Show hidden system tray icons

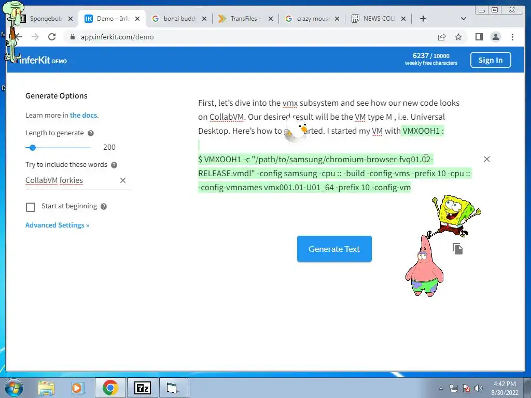[441, 388]
